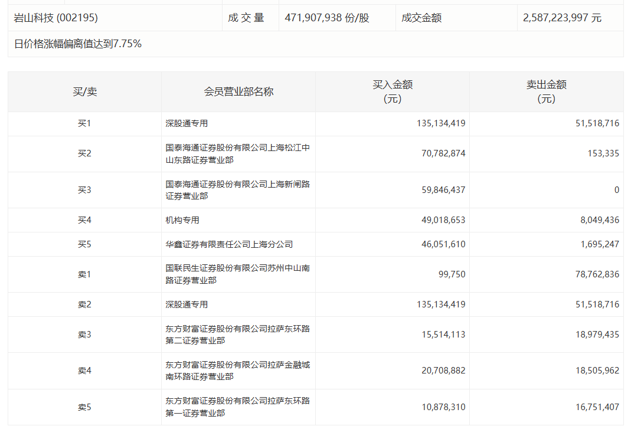Click 华鑫证券有限责任公司上海分公司
Viewport: 631px width, 439px height.
(229, 244)
